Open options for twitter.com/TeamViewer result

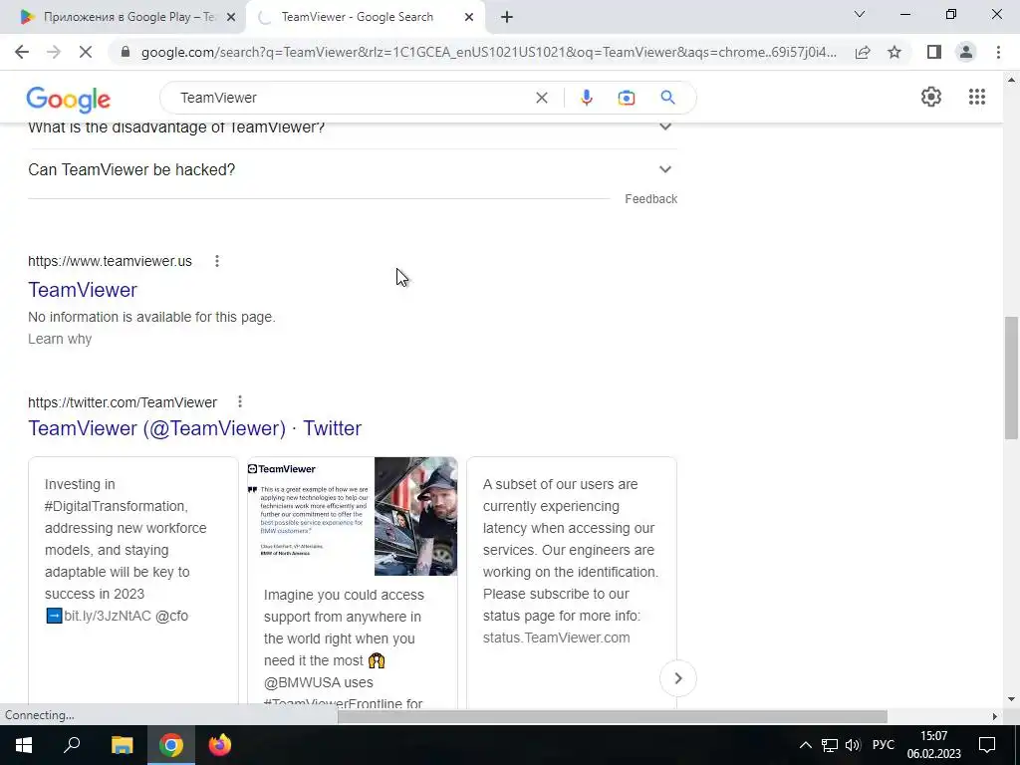(x=239, y=402)
